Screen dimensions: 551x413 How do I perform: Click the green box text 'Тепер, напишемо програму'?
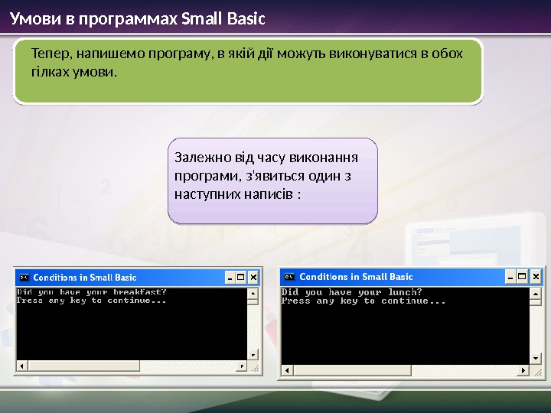tap(122, 54)
